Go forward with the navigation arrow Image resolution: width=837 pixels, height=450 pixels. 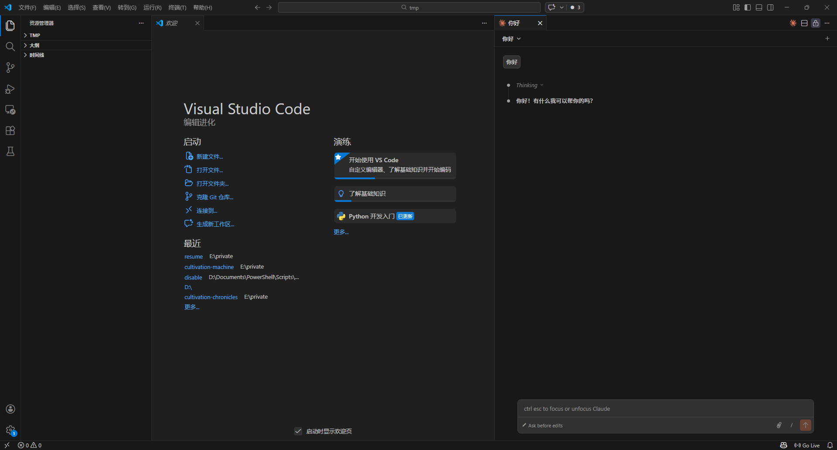[x=269, y=7]
